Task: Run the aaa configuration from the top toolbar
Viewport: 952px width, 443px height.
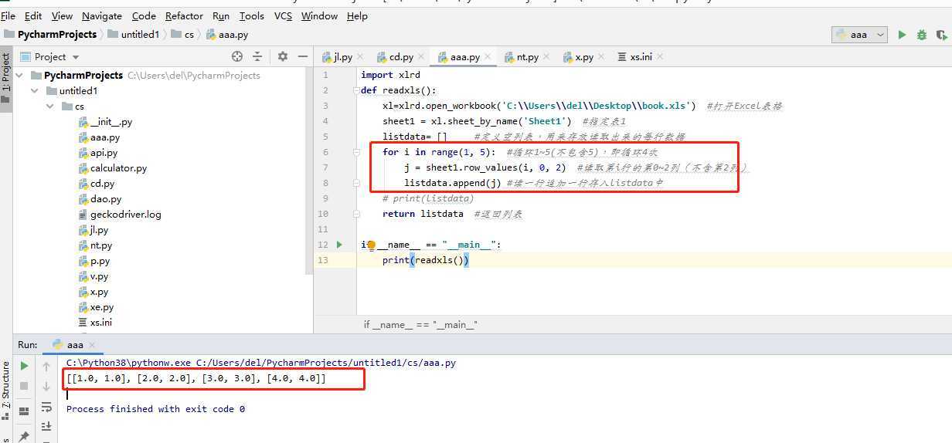Action: [902, 35]
